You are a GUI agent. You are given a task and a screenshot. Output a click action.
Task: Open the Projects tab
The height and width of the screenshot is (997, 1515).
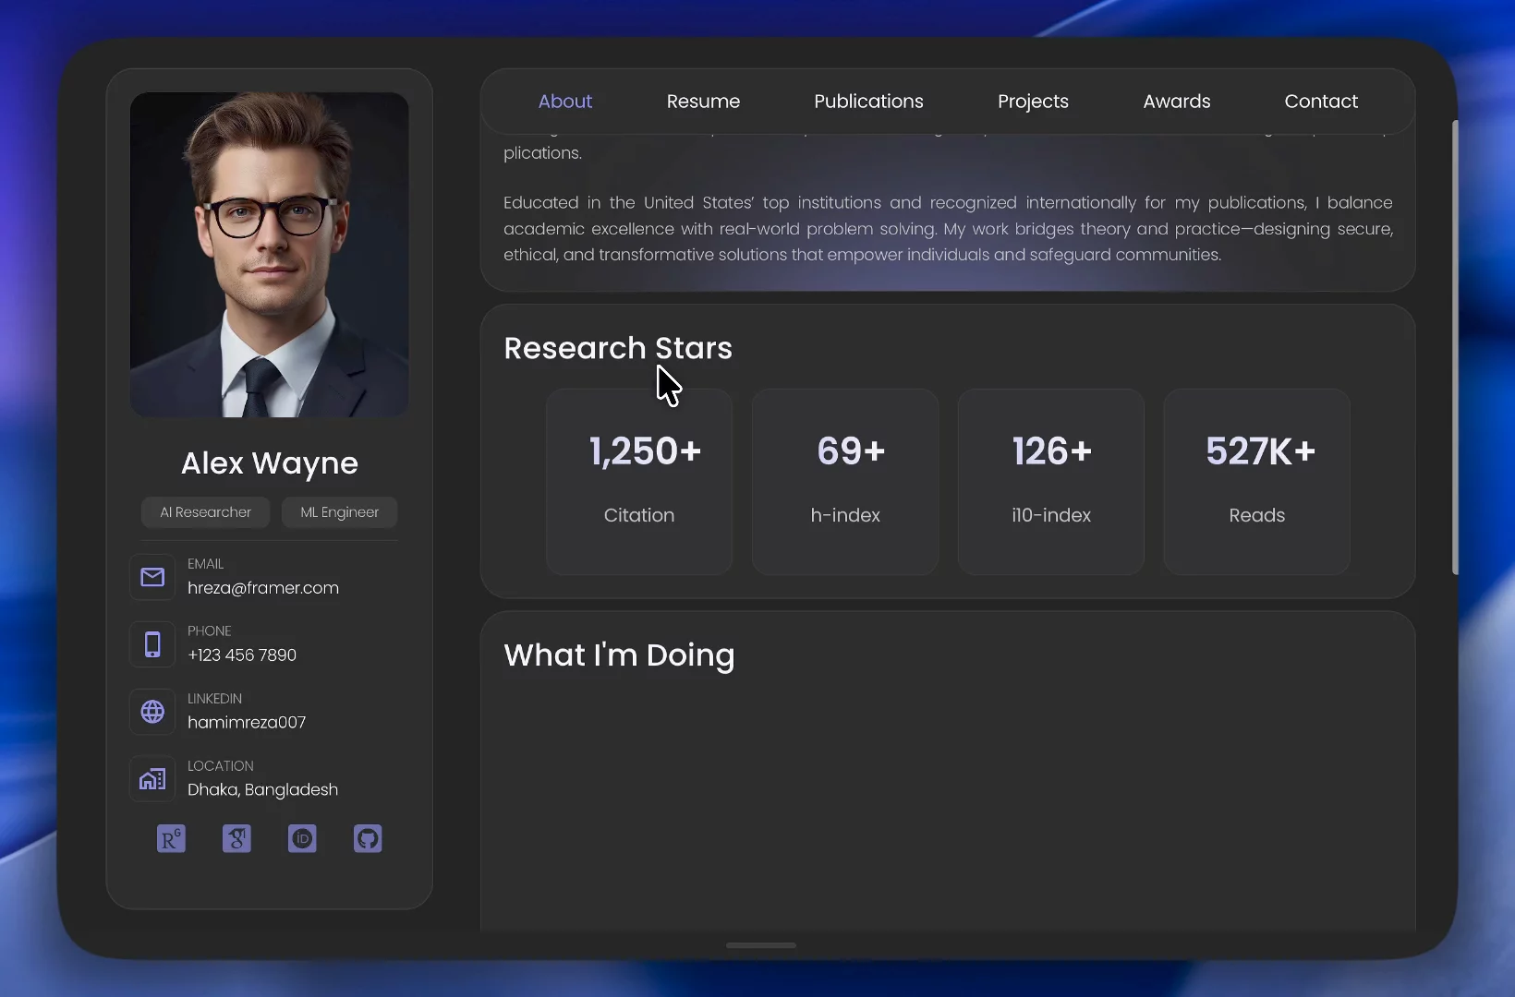tap(1033, 102)
